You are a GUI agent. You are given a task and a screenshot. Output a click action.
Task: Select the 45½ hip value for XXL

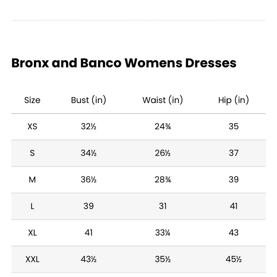click(234, 259)
